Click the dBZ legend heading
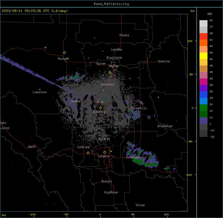The width and height of the screenshot is (223, 218). (x=210, y=14)
